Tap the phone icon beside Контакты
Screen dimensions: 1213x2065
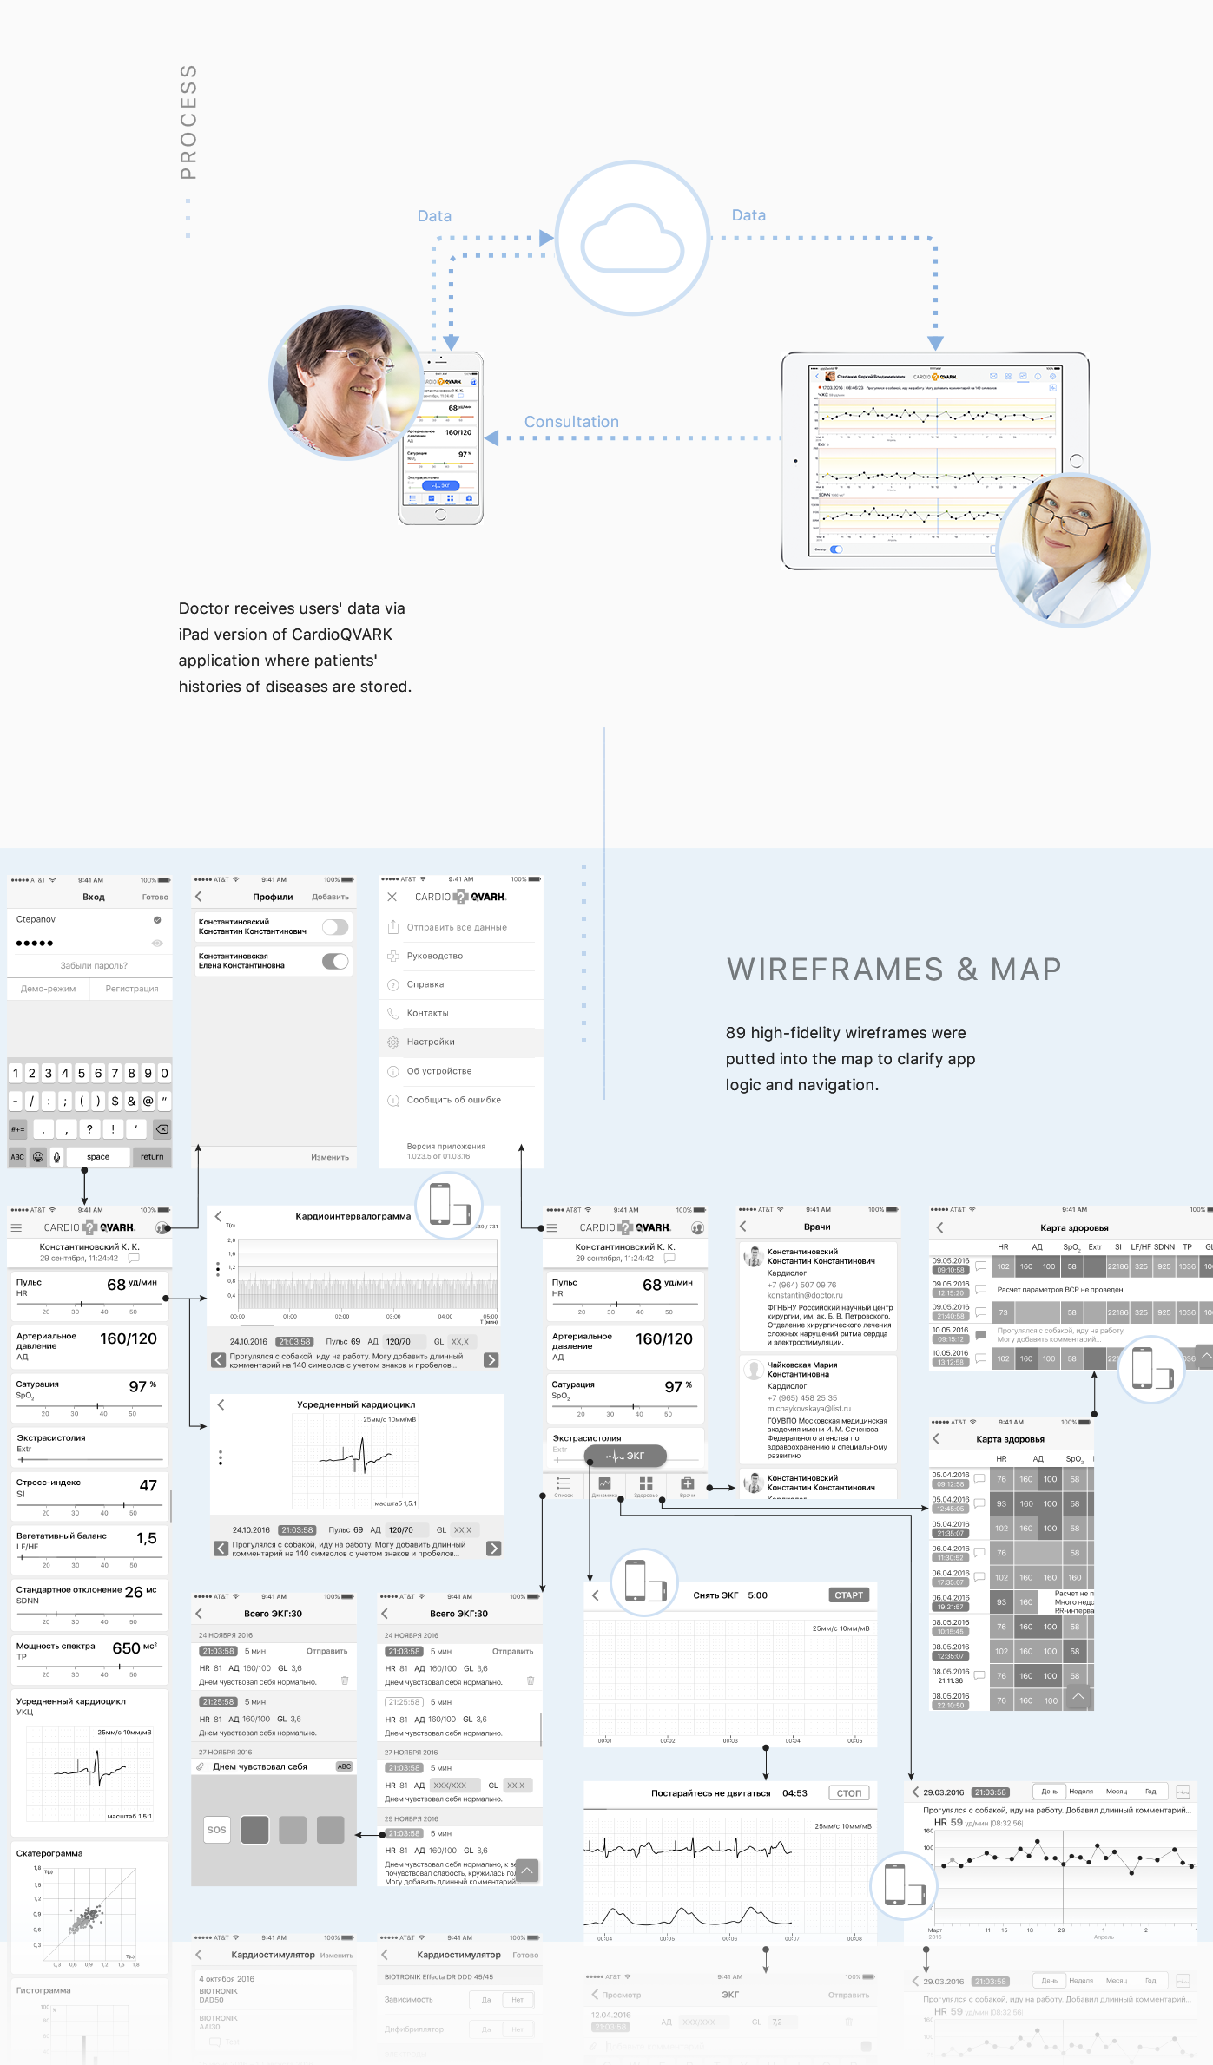pos(392,1013)
